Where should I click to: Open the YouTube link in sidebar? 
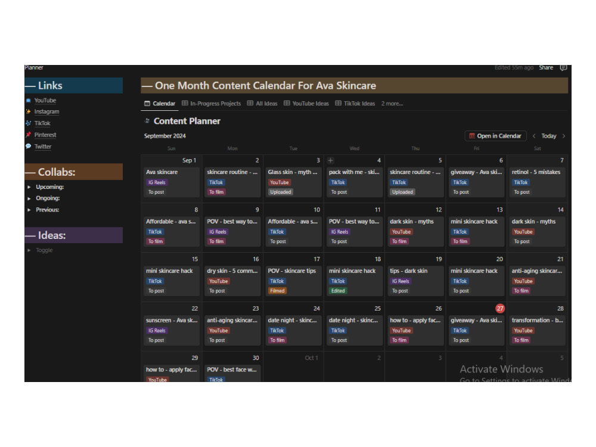coord(45,100)
